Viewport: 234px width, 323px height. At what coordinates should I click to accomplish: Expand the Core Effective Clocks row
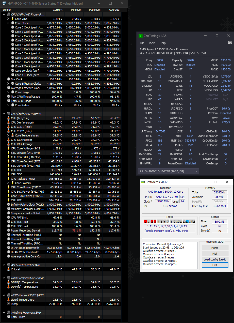[8, 84]
